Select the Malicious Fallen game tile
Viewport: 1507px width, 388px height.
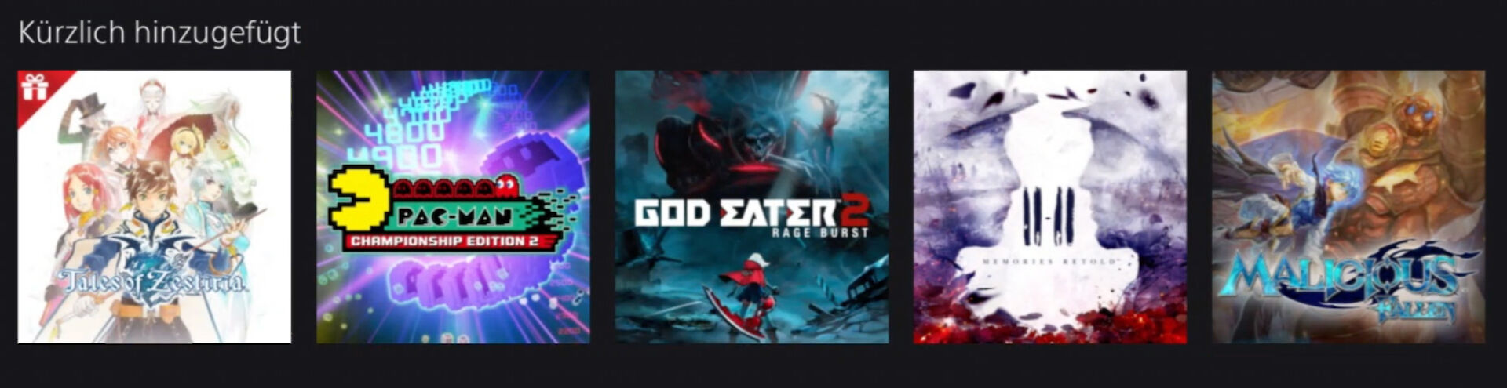click(1348, 207)
